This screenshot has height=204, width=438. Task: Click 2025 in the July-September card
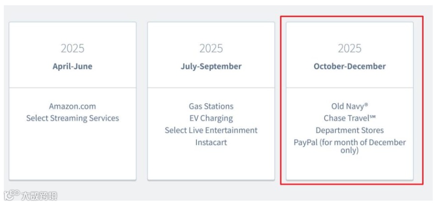tap(211, 48)
